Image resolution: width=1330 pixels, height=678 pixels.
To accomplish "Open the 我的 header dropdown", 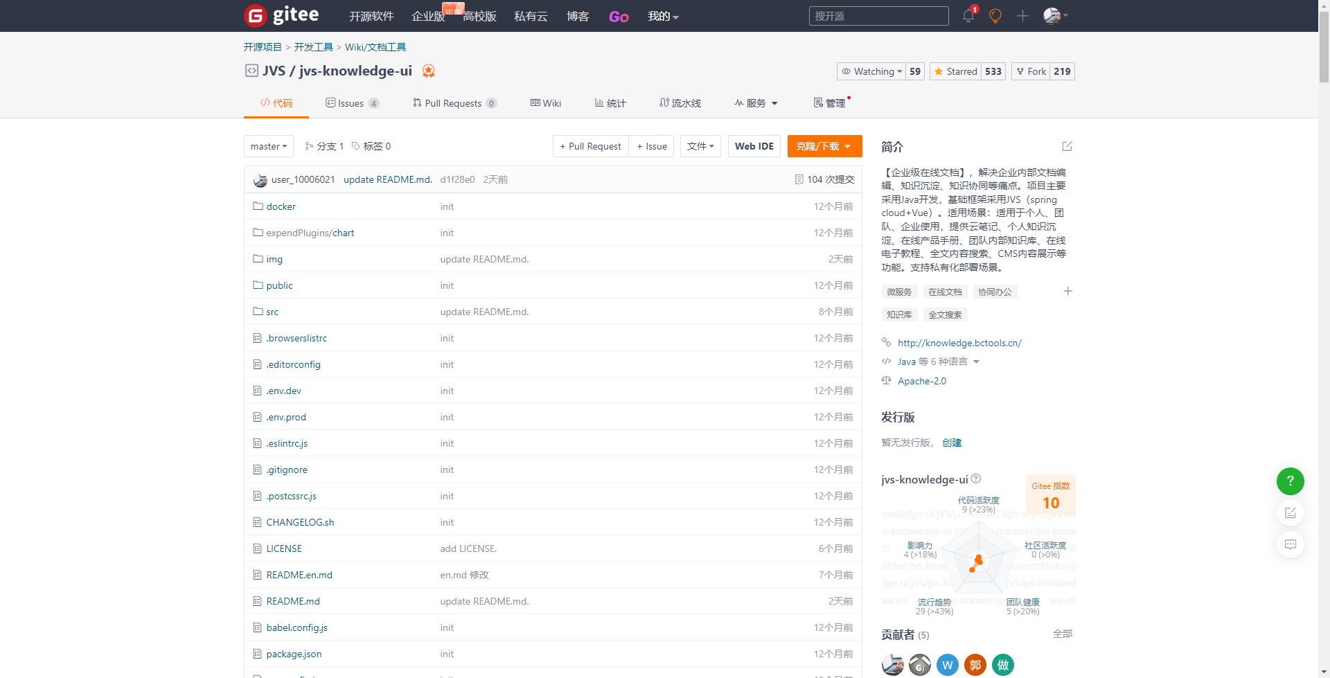I will [x=663, y=16].
